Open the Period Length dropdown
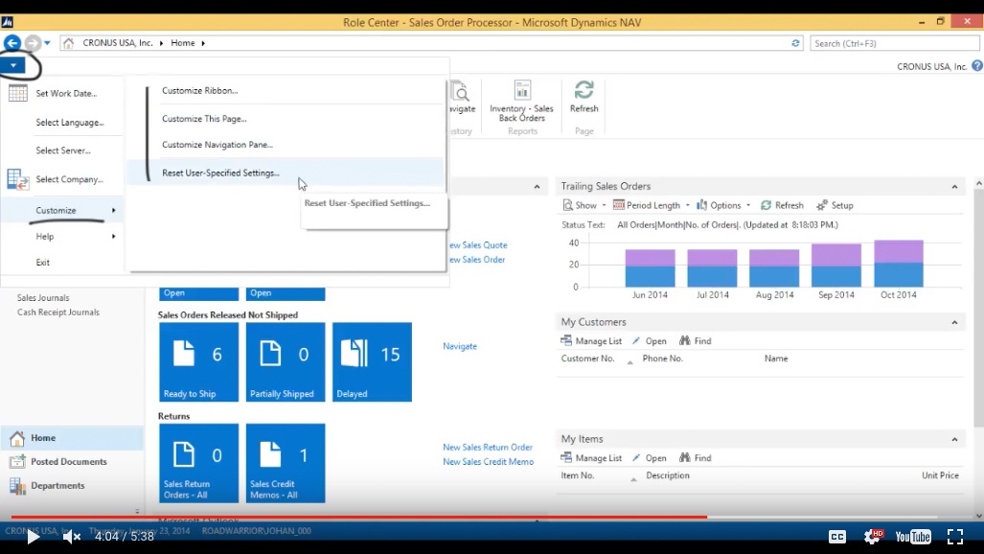The width and height of the screenshot is (984, 554). coord(652,205)
